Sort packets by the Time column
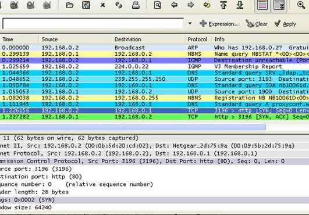This screenshot has width=309, height=215. (19, 40)
